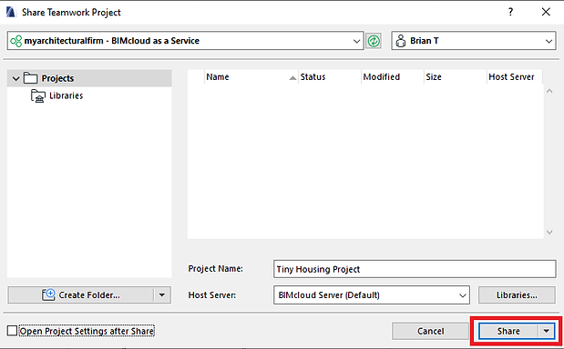This screenshot has width=564, height=349.
Task: Enable Open Project Settings after Share
Action: coord(12,331)
